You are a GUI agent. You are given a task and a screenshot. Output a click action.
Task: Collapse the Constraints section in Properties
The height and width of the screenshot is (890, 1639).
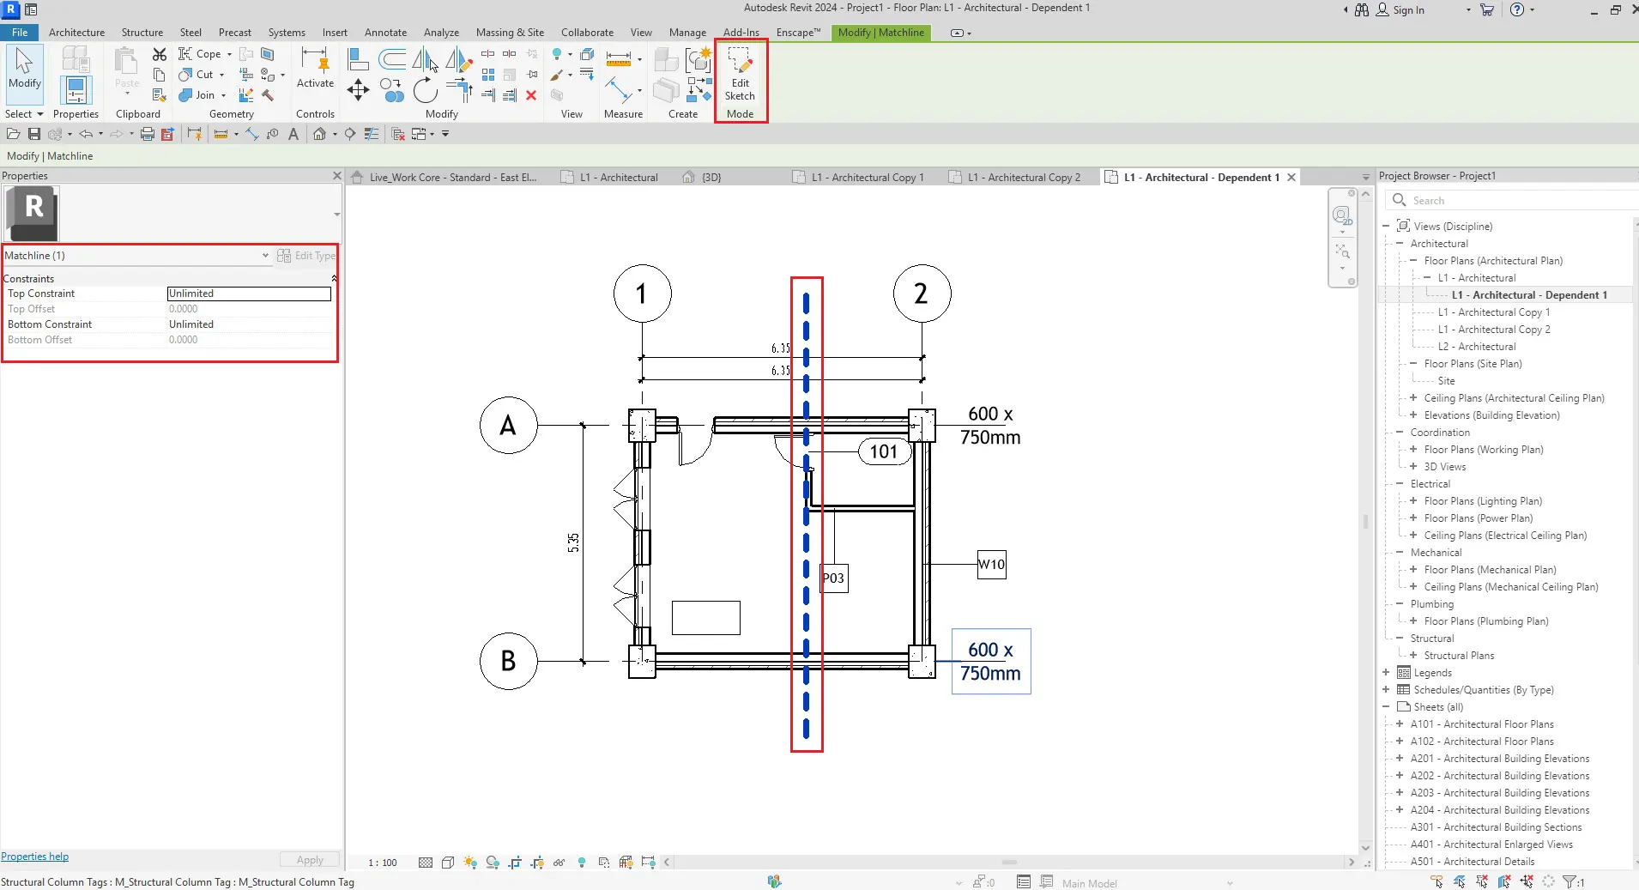point(334,279)
